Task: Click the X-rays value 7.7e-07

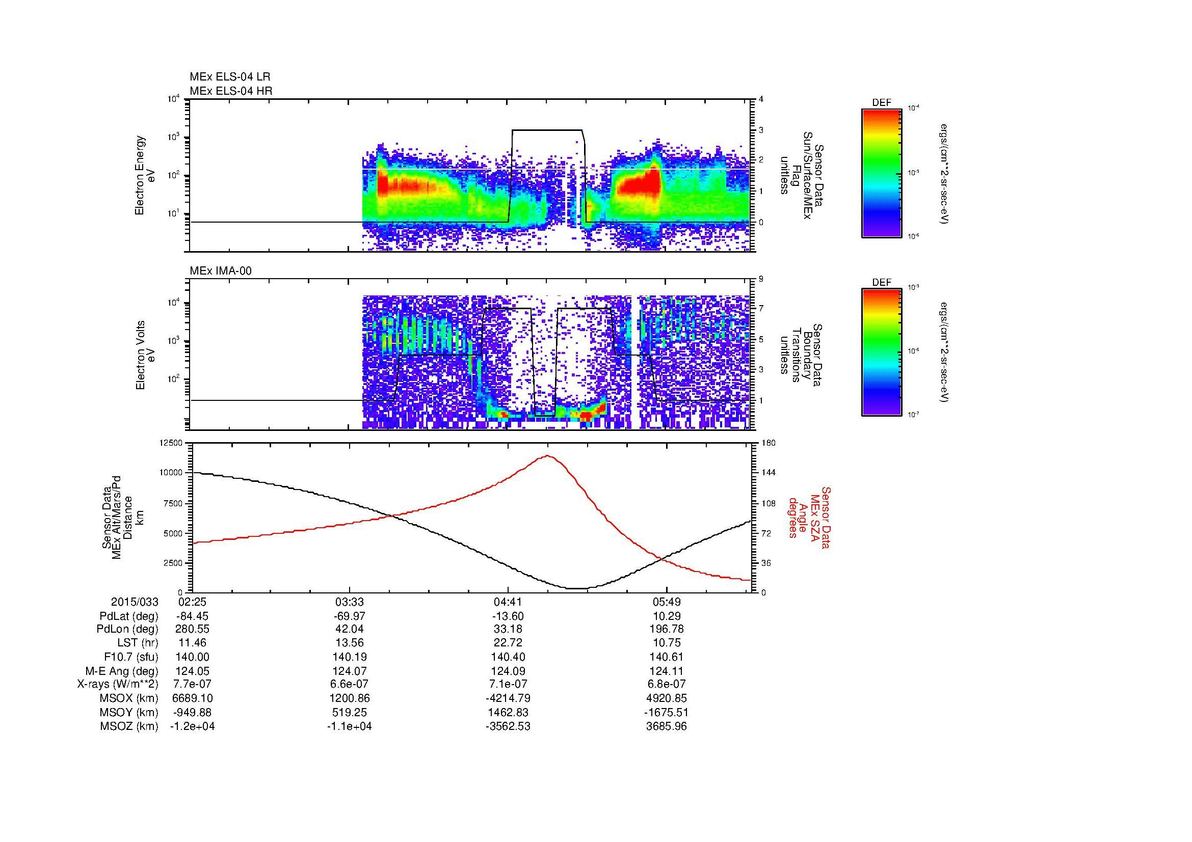Action: click(x=193, y=684)
